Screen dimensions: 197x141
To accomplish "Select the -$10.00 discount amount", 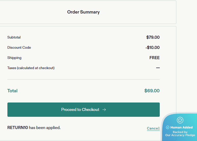I will coord(152,48).
